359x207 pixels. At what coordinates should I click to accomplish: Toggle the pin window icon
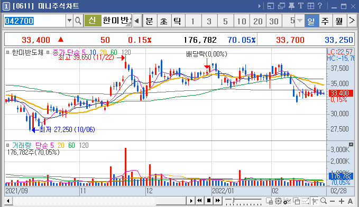tap(291, 6)
